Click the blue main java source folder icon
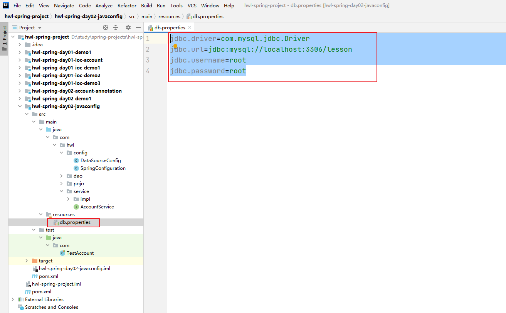 tap(49, 130)
